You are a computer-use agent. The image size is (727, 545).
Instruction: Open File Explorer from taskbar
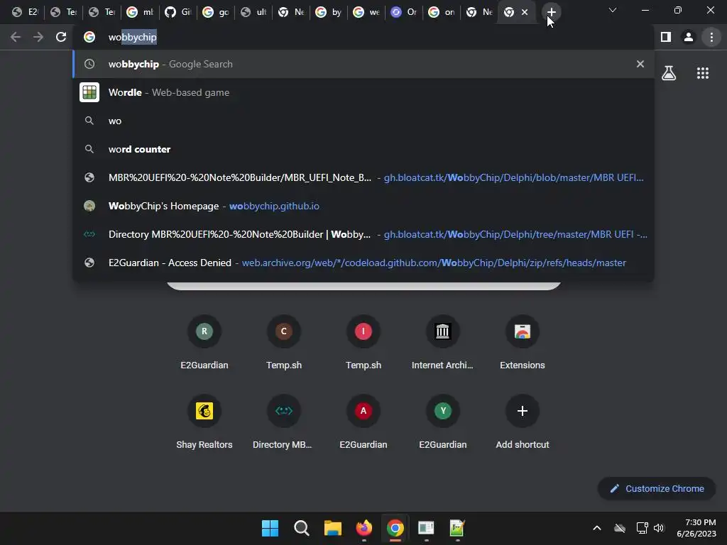[x=332, y=528]
